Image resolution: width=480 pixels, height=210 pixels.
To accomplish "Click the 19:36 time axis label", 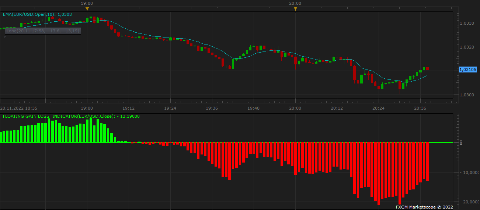I will click(x=212, y=108).
